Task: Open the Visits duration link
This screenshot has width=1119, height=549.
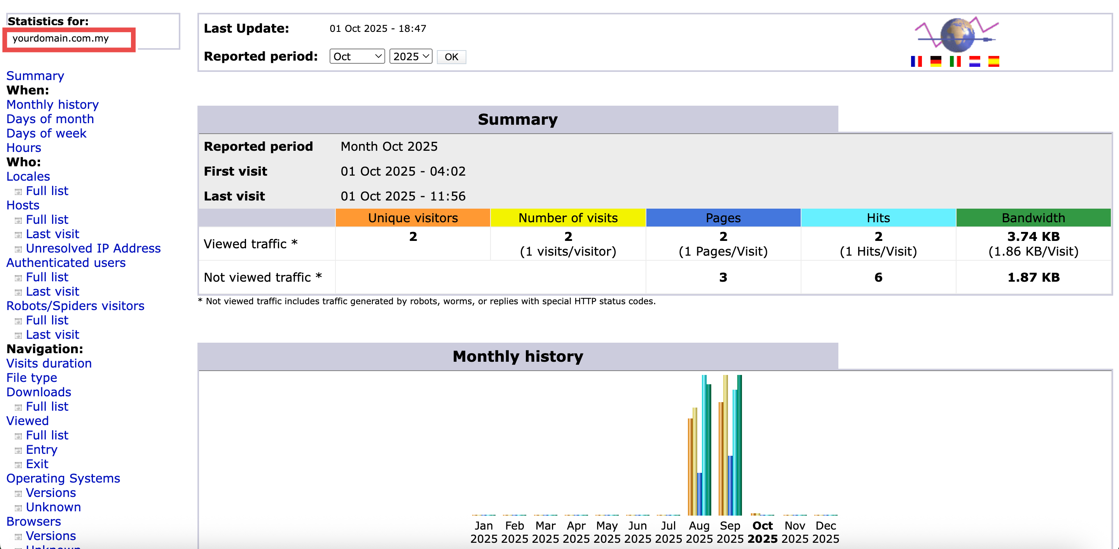Action: click(49, 363)
